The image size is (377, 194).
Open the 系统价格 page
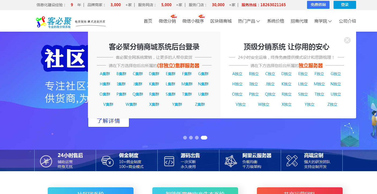pos(275,21)
